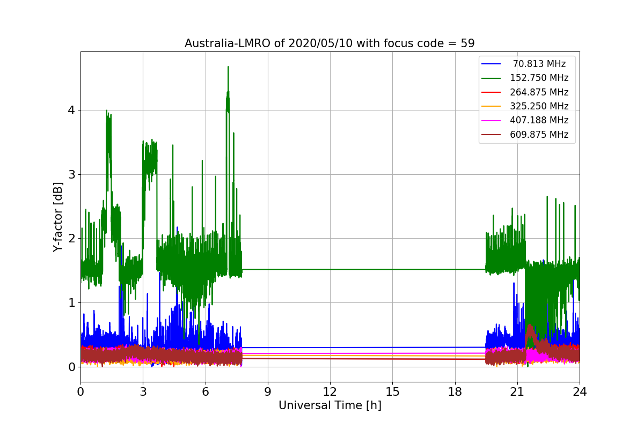Select the 407.188 MHz legend label
This screenshot has width=644, height=429.
point(539,121)
